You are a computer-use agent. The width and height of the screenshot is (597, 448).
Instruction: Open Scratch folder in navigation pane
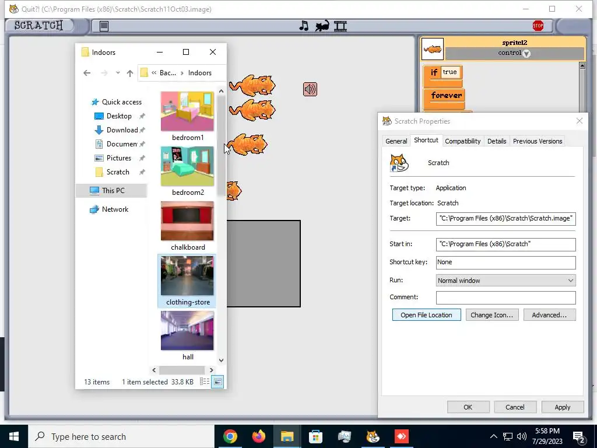117,172
